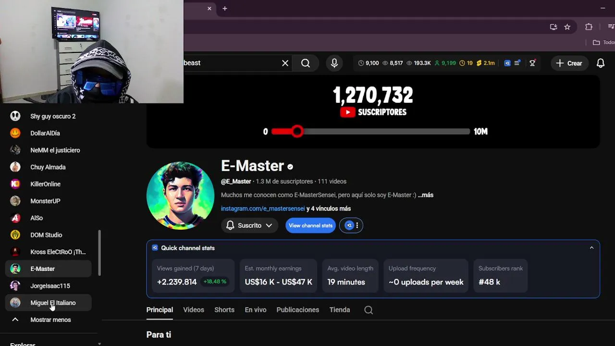The image size is (615, 346).
Task: Click the E-Master channel avatar
Action: tap(180, 196)
